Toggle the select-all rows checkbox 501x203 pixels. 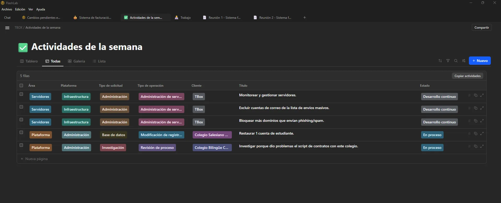point(21,85)
